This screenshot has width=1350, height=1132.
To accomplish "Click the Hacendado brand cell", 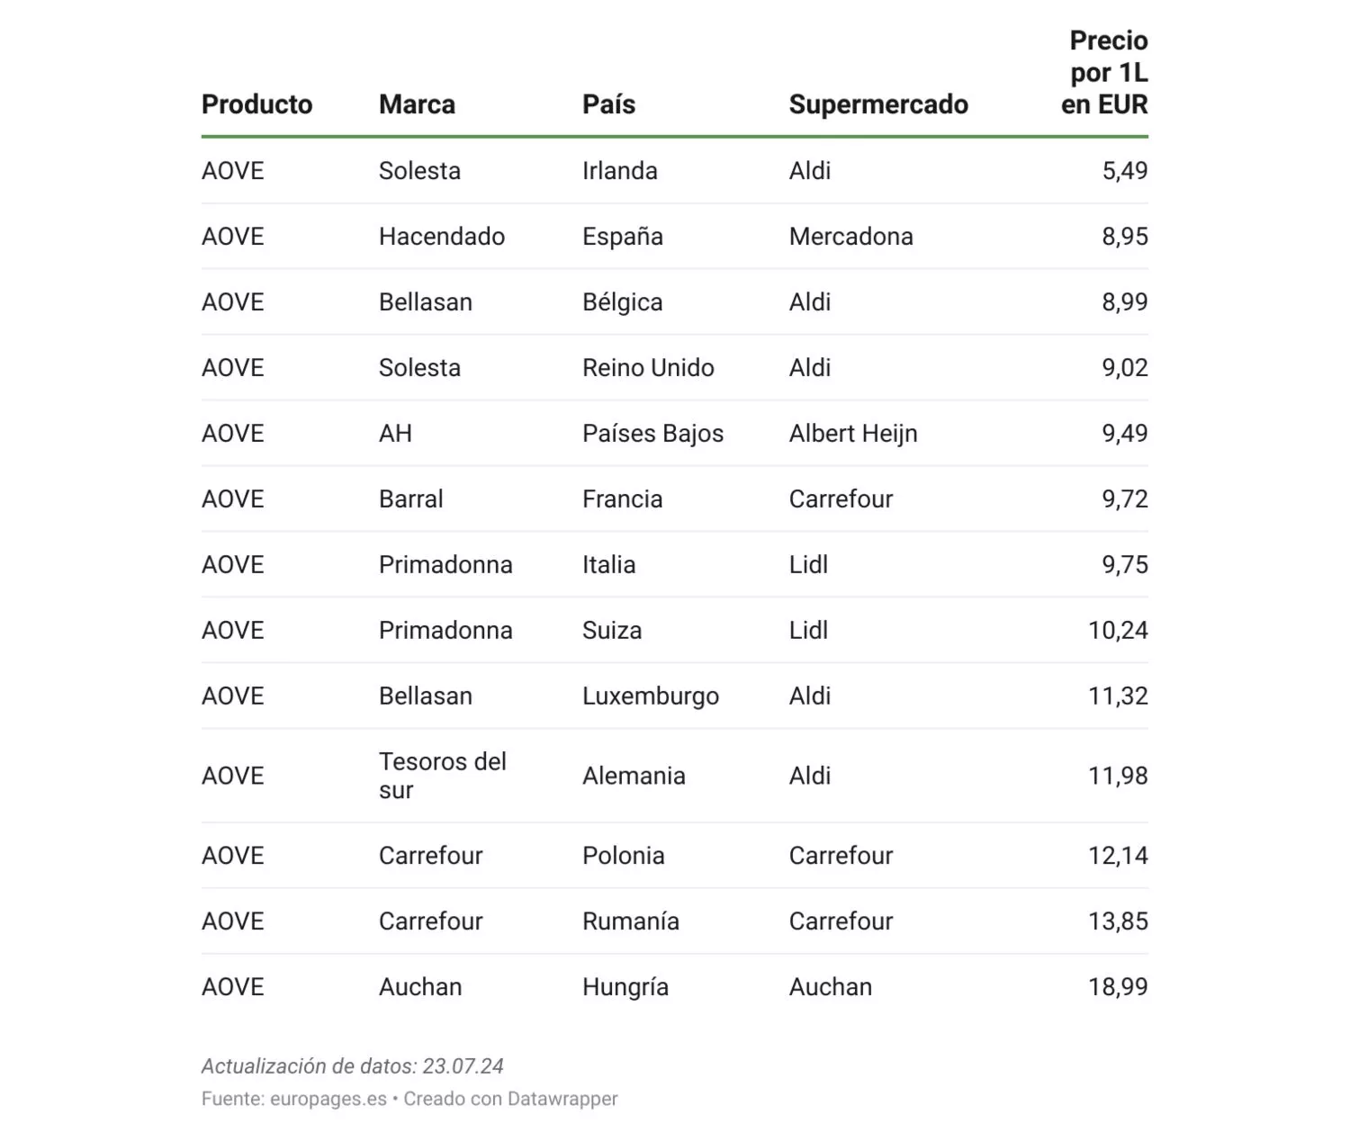I will tap(442, 237).
